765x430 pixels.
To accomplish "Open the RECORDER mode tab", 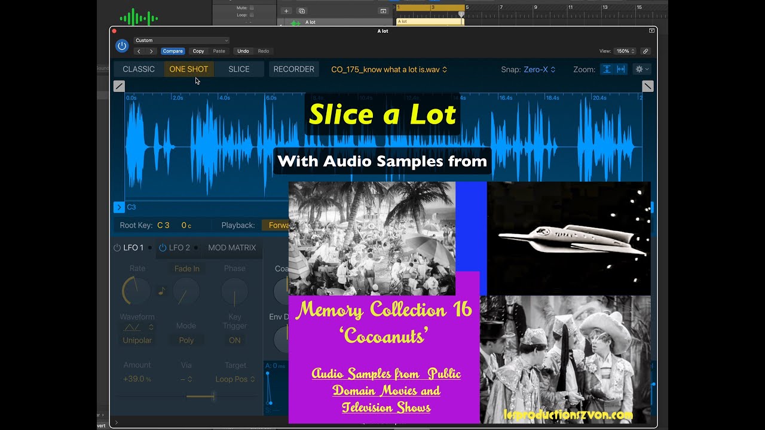I will point(293,69).
